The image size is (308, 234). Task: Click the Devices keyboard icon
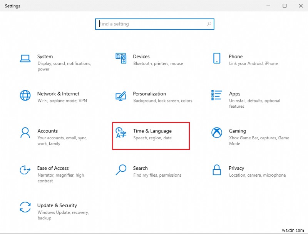click(121, 58)
